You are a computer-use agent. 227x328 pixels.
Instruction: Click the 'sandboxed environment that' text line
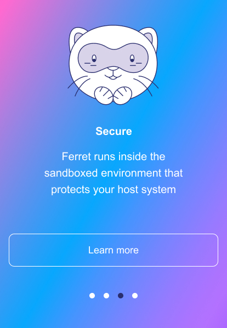(x=113, y=173)
